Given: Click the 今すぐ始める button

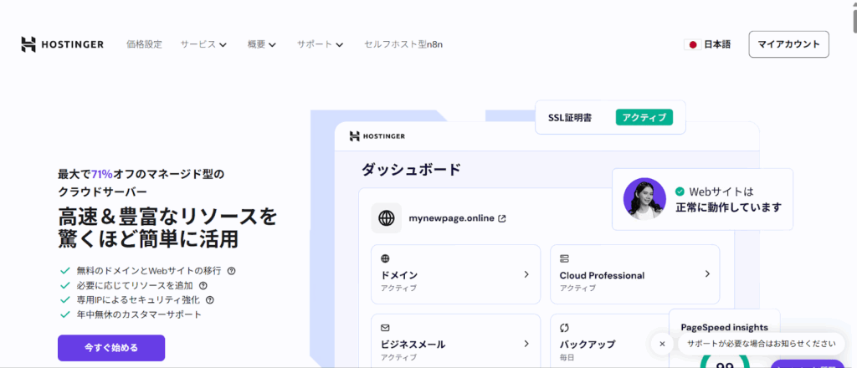Looking at the screenshot, I should pyautogui.click(x=111, y=348).
